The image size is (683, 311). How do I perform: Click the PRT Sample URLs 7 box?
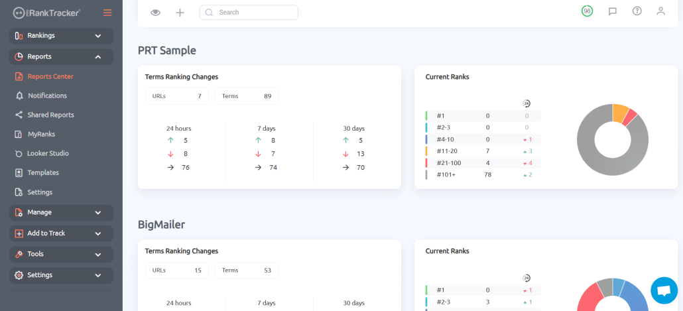coord(177,96)
